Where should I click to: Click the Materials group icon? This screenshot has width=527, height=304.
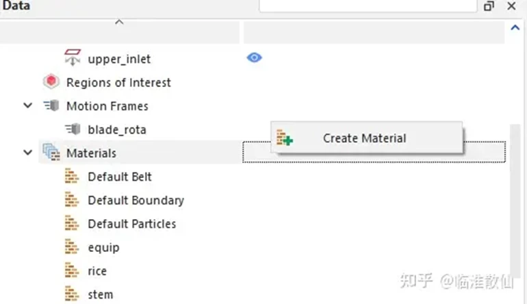pos(51,152)
